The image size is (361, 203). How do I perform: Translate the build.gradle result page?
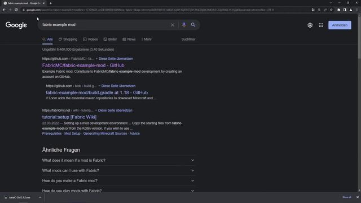(118, 86)
